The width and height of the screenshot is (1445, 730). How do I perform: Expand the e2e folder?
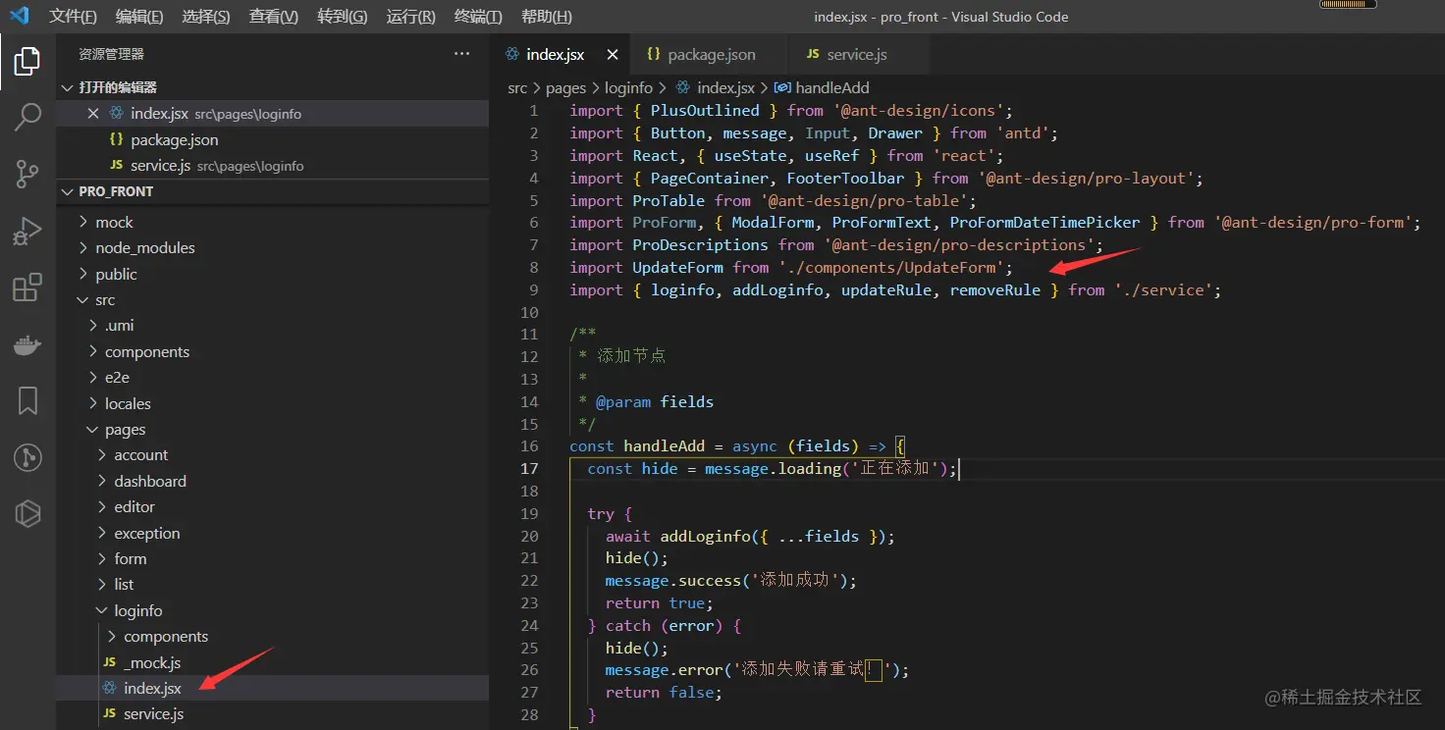(x=117, y=377)
